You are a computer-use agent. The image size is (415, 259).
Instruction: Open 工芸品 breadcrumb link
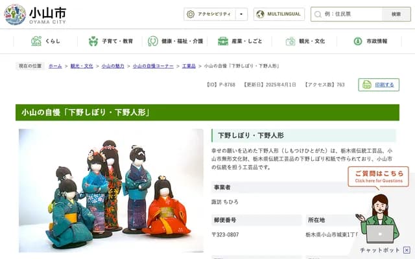[x=189, y=66]
